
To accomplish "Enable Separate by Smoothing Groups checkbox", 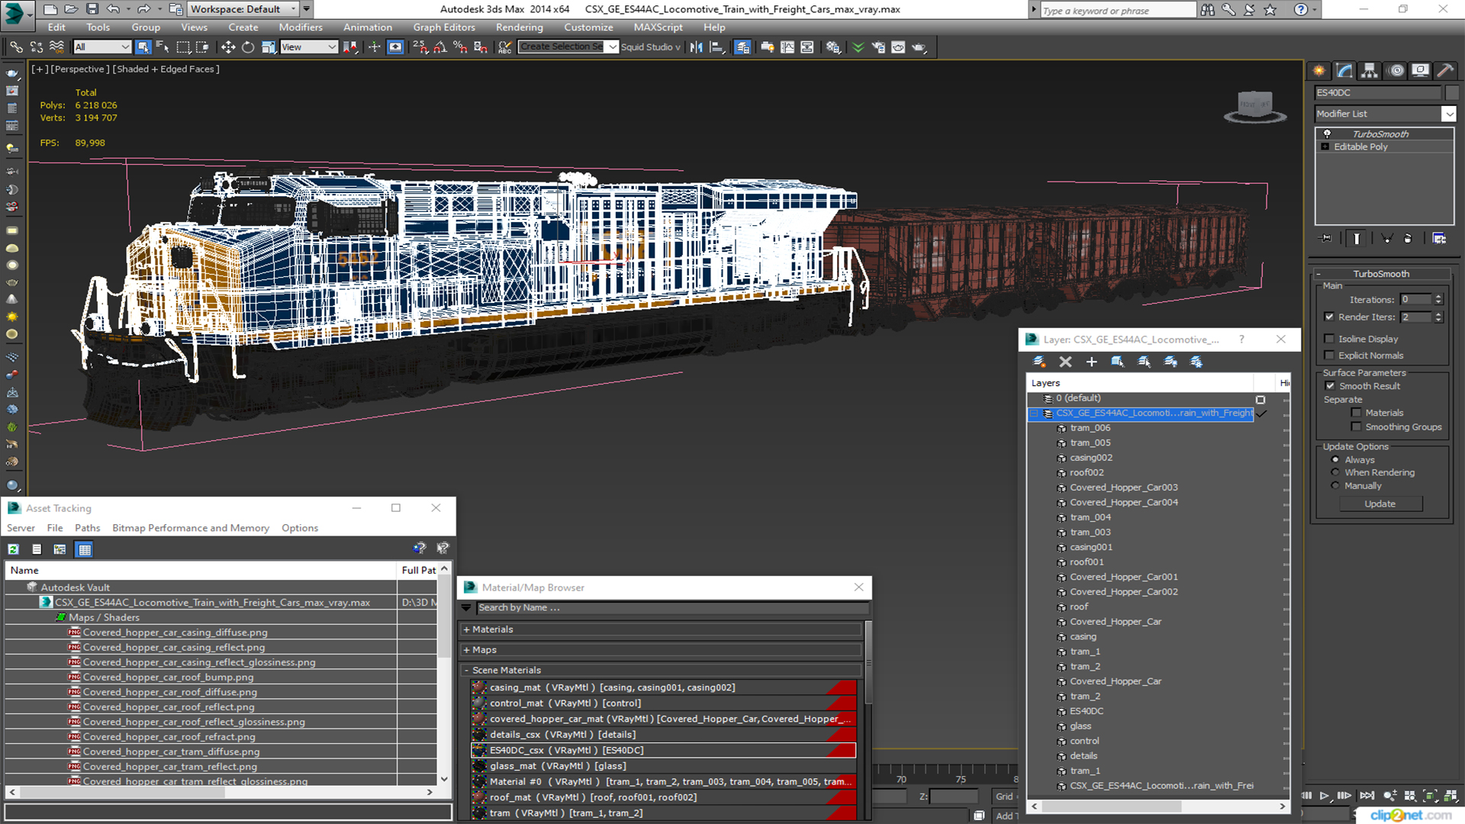I will (x=1356, y=427).
